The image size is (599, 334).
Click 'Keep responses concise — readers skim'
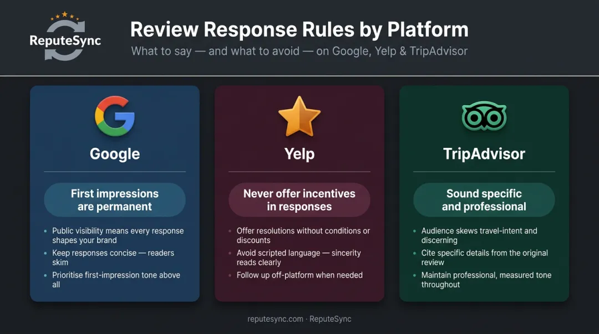click(x=113, y=258)
